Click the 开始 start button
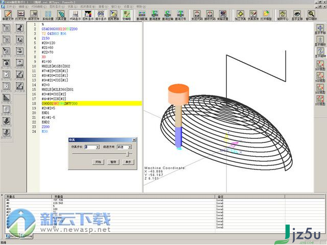The width and height of the screenshot is (327, 245). (x=98, y=162)
